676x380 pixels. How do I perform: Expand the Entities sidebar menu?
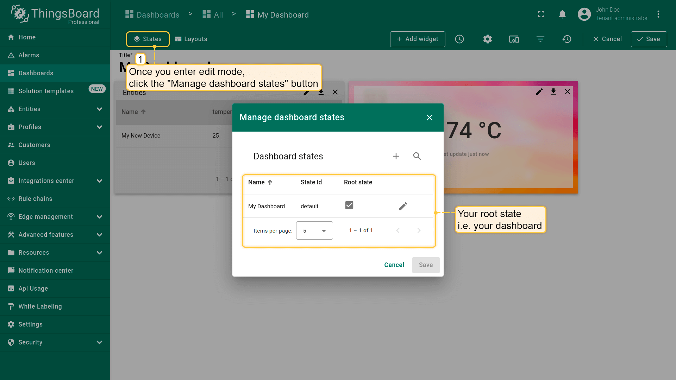tap(99, 109)
